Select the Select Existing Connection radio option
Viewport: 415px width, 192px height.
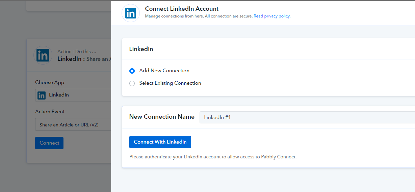coord(132,83)
